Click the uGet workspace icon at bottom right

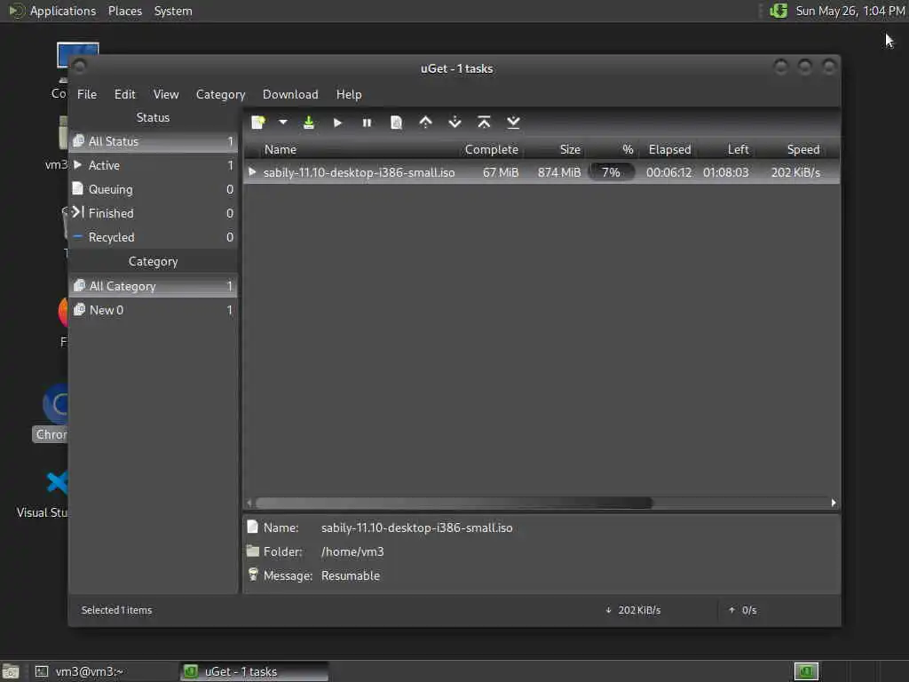[x=806, y=671]
